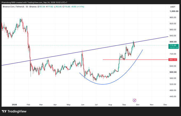Click the red 682.32 price label
Viewport: 181px width, 116px height.
(173, 60)
